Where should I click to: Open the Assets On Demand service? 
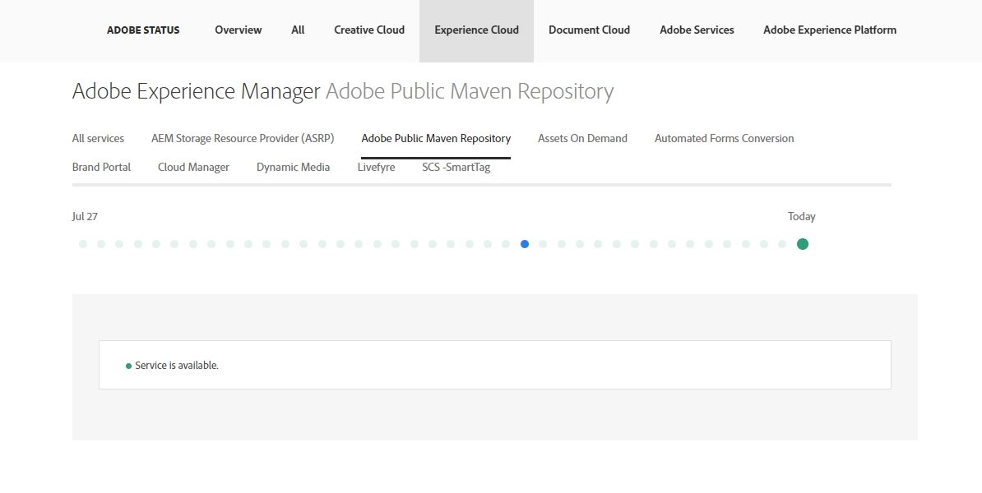tap(582, 138)
